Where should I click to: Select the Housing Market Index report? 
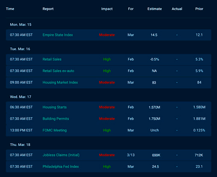click(60, 82)
